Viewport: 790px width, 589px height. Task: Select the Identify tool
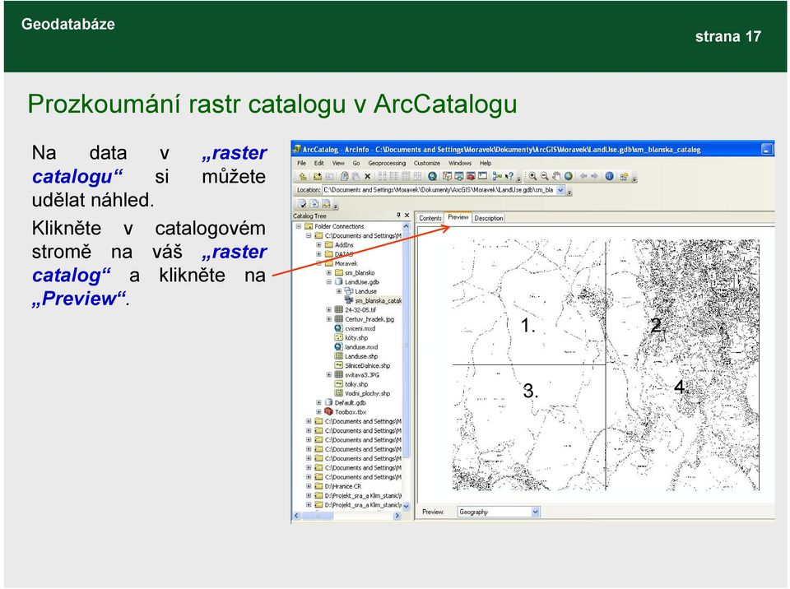609,176
